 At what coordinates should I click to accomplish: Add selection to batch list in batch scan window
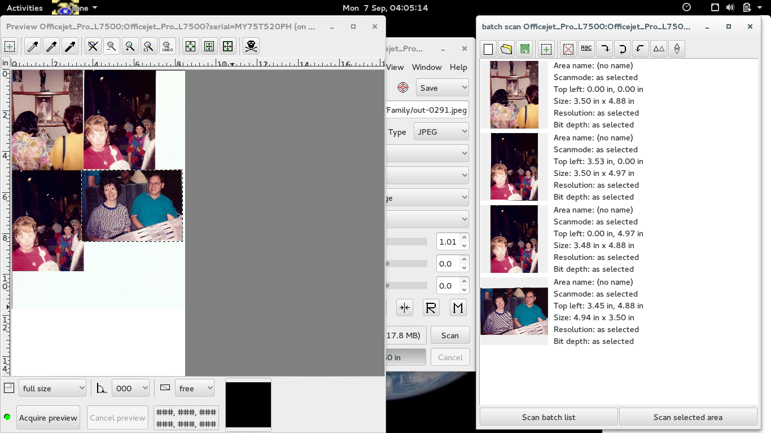546,49
